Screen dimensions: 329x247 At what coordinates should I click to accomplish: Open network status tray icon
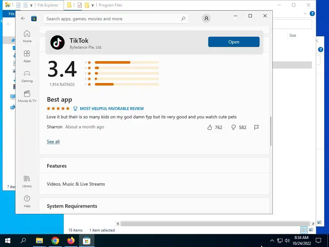tap(280, 241)
